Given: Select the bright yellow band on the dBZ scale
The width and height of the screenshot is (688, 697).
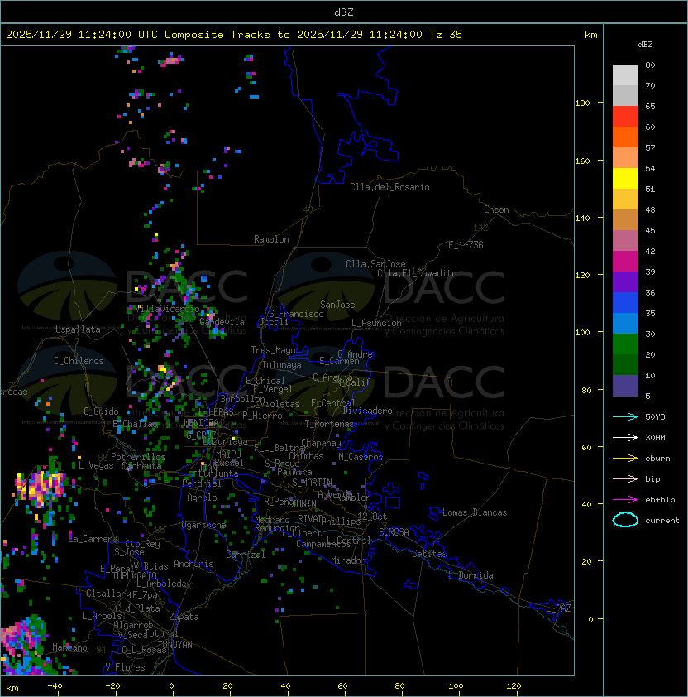Looking at the screenshot, I should (x=625, y=178).
